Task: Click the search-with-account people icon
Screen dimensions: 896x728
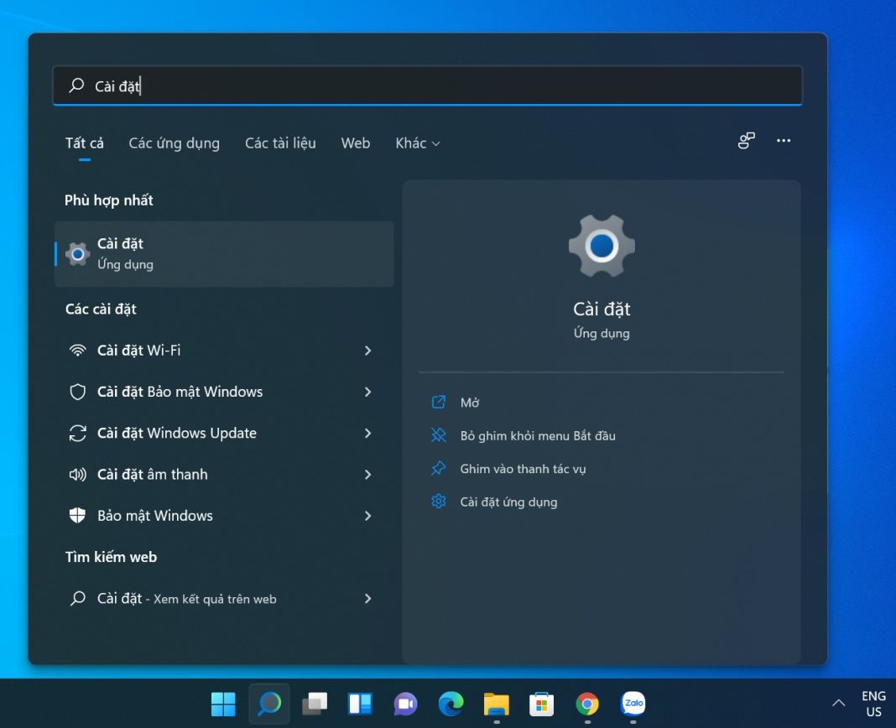Action: 746,141
